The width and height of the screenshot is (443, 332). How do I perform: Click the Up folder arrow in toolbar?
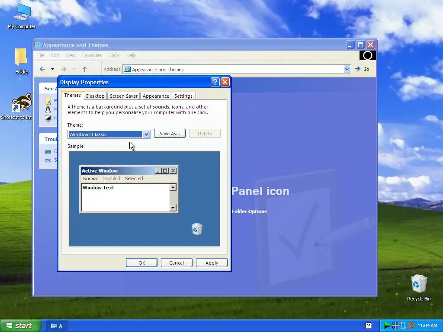pos(85,69)
